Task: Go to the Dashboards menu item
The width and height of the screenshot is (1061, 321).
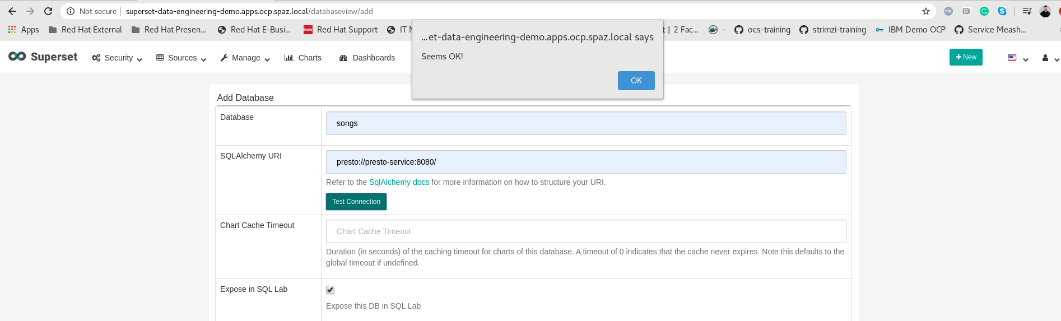Action: coord(367,58)
